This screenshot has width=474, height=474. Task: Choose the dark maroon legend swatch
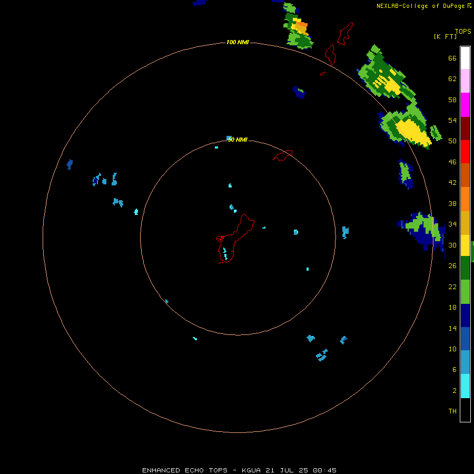[465, 128]
